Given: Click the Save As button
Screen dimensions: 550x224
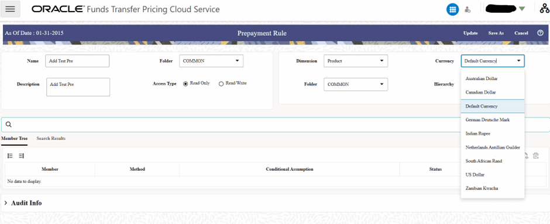Looking at the screenshot, I should pyautogui.click(x=496, y=33).
